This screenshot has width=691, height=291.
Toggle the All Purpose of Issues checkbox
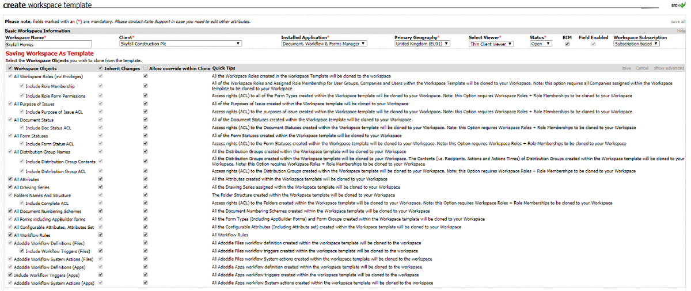click(x=10, y=104)
